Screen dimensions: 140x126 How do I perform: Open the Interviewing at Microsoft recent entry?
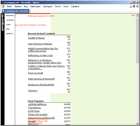41,79
